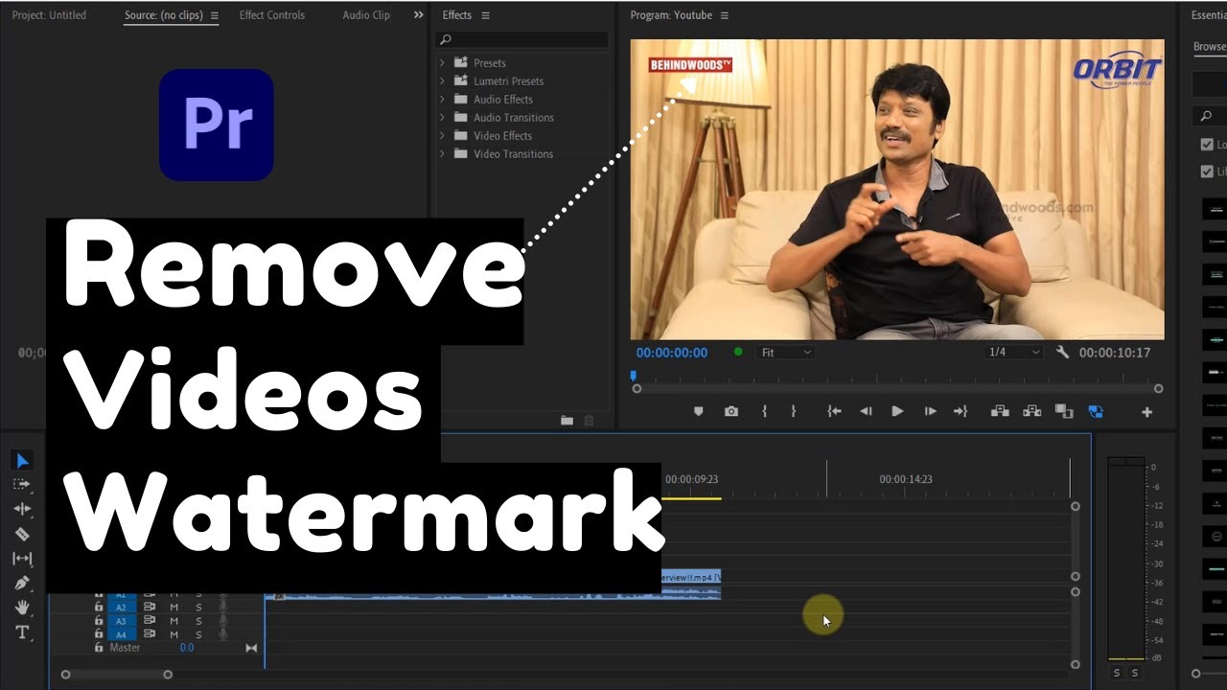The width and height of the screenshot is (1227, 690).
Task: Expand the Video Effects folder
Action: click(442, 135)
